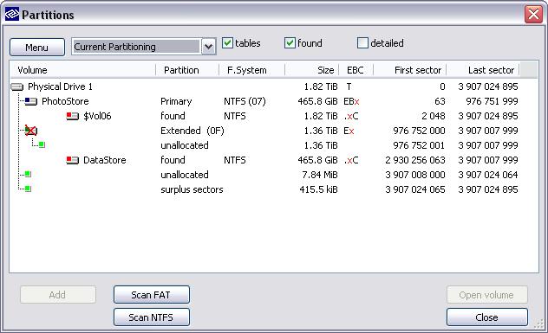Viewport: 548px width, 333px height.
Task: Click the 7.84 MiB size value
Action: click(320, 175)
